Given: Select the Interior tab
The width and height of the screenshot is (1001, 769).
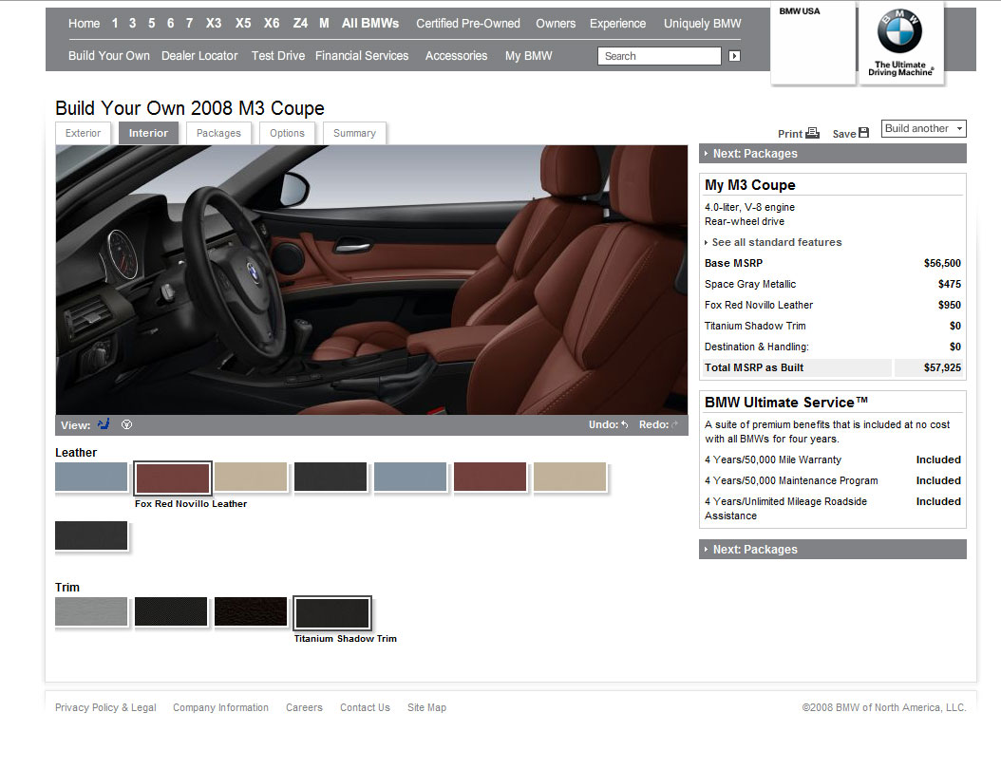Looking at the screenshot, I should (148, 133).
